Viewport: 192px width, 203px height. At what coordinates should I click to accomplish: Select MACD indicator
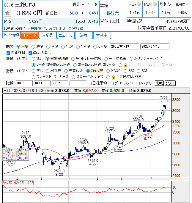pos(108,71)
